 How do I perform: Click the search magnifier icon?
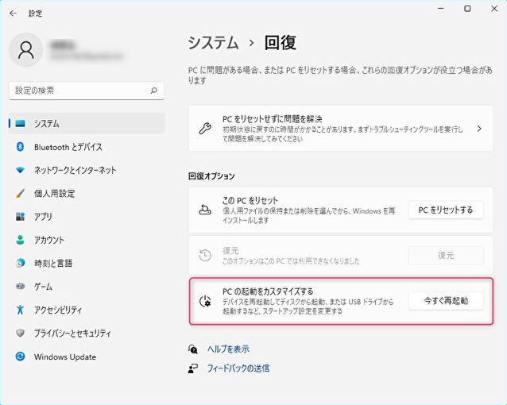coord(154,91)
